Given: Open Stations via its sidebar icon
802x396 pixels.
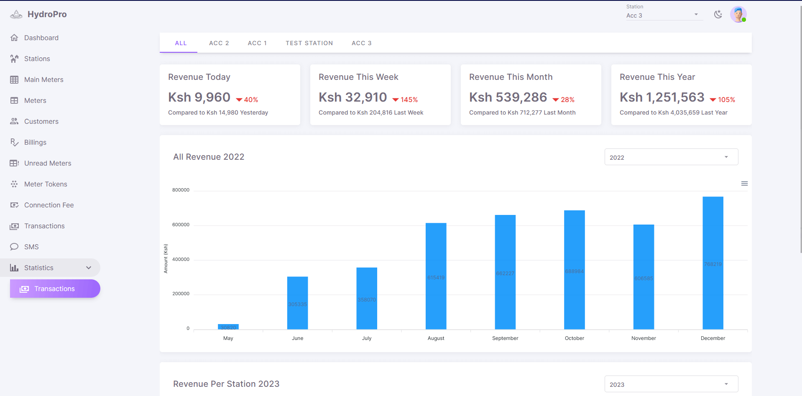Looking at the screenshot, I should (x=14, y=59).
